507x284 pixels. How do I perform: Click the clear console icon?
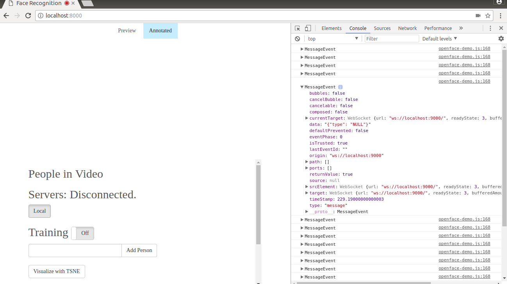point(297,39)
